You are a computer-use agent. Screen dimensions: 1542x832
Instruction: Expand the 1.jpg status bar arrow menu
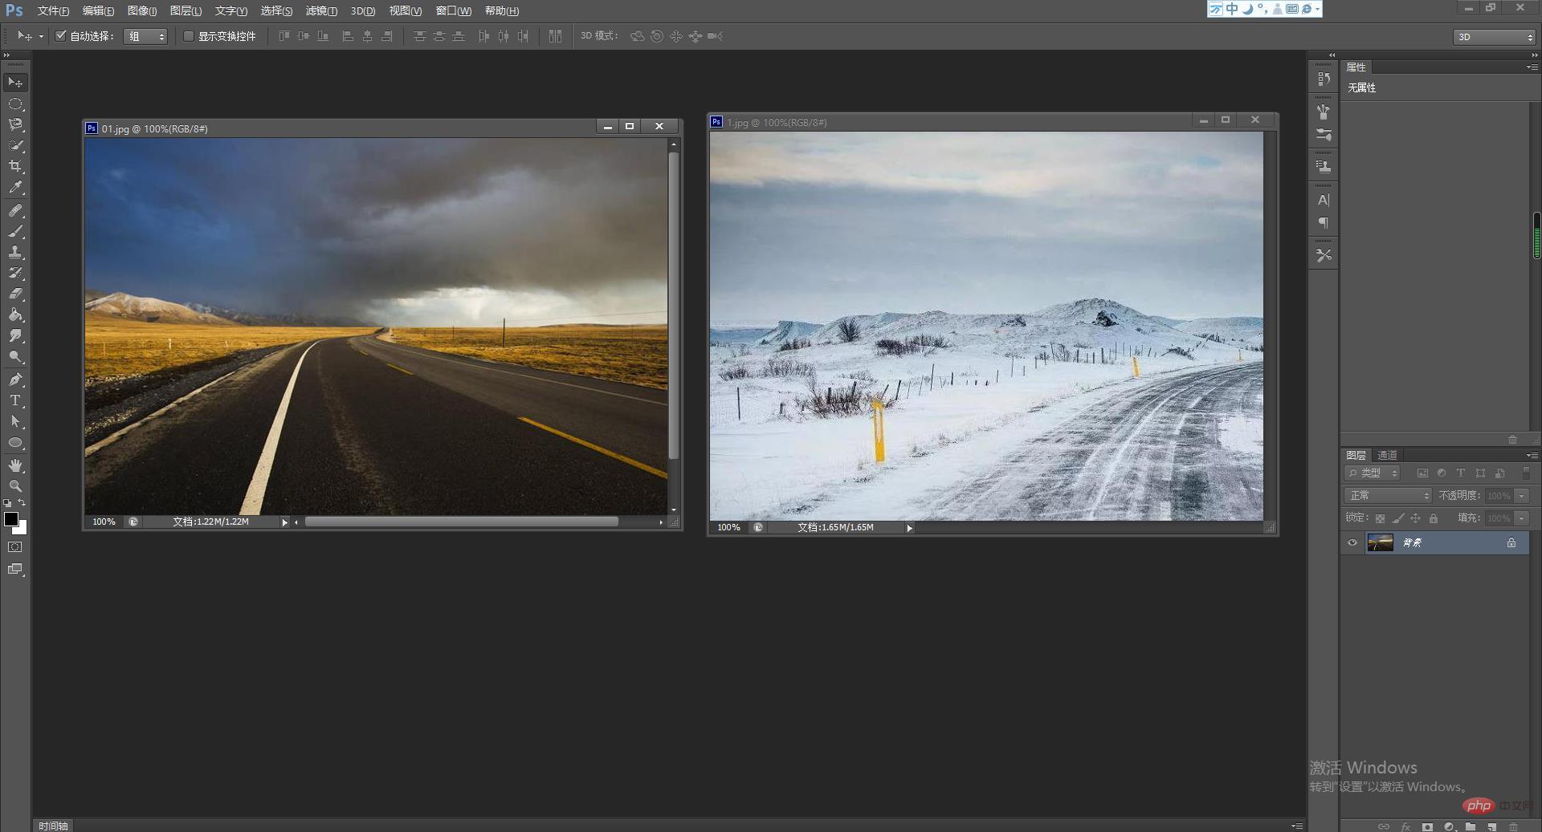(x=909, y=528)
